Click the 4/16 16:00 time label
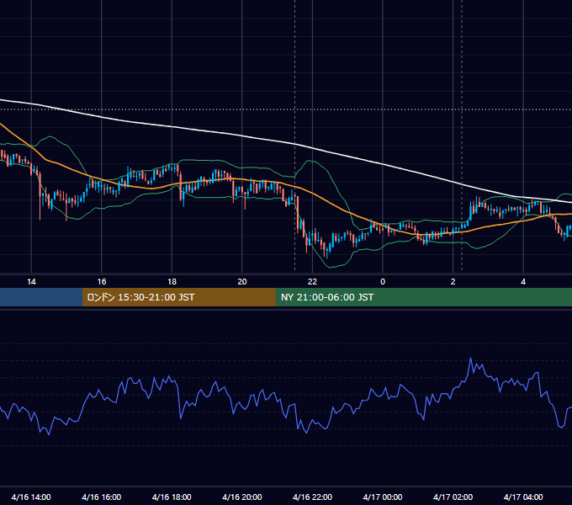Viewport: 572px width, 505px height. (102, 497)
